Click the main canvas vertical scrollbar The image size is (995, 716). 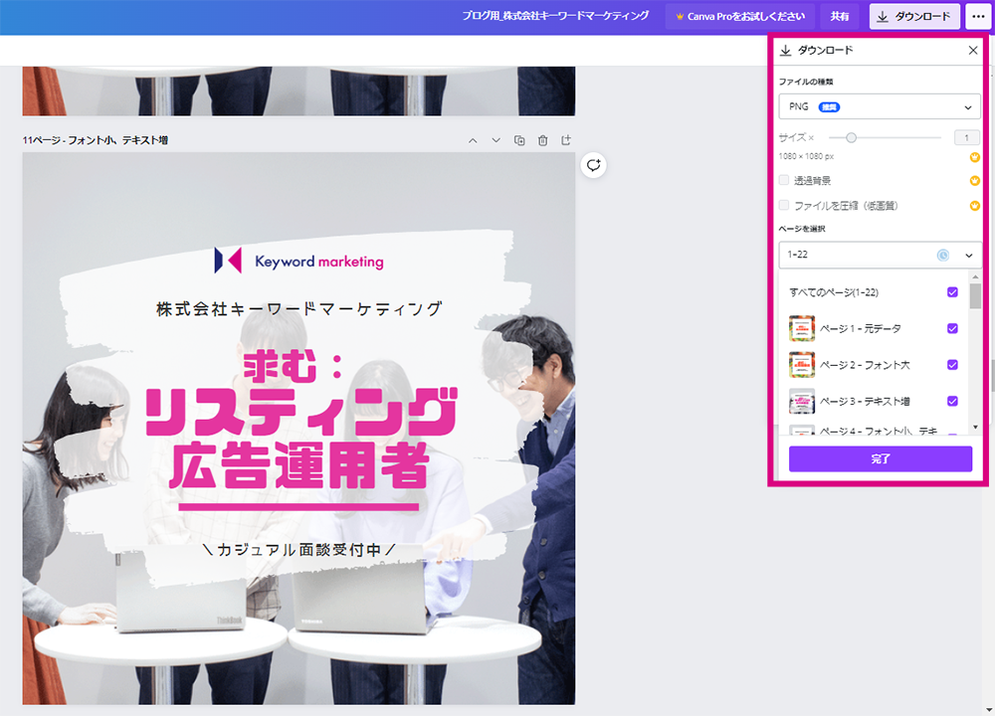pyautogui.click(x=991, y=376)
